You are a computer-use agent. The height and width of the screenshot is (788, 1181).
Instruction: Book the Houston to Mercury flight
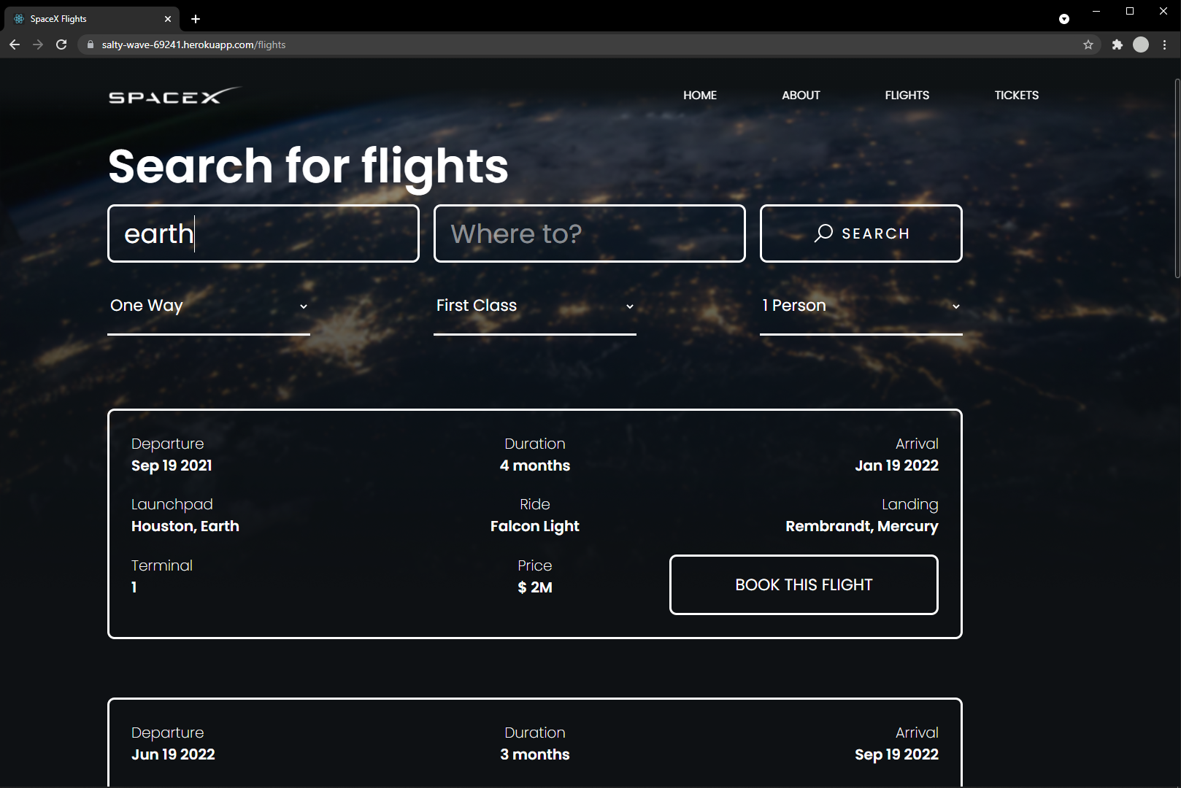(804, 584)
